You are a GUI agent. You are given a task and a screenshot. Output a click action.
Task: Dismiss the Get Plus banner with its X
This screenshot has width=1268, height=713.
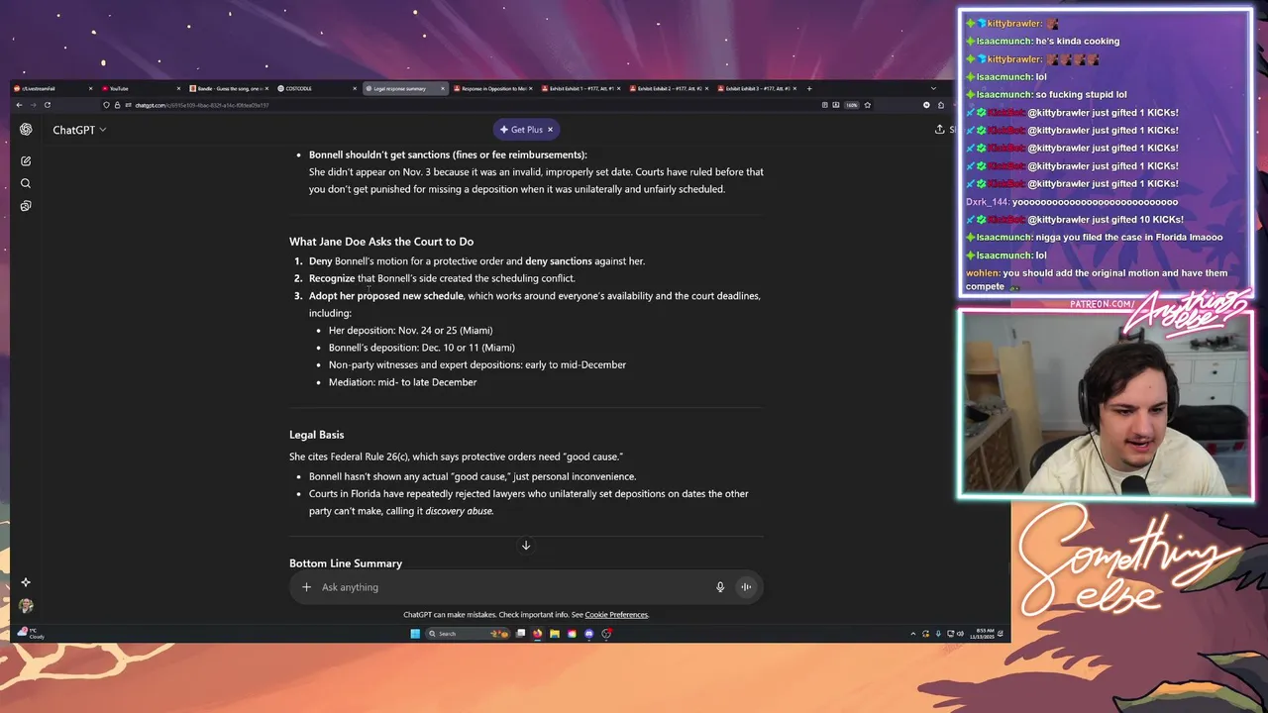pos(550,130)
